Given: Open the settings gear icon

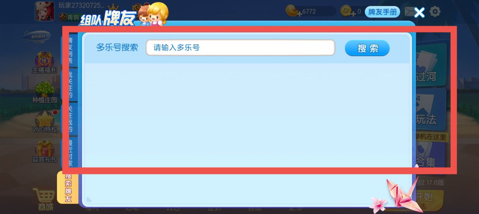Looking at the screenshot, I should [435, 11].
